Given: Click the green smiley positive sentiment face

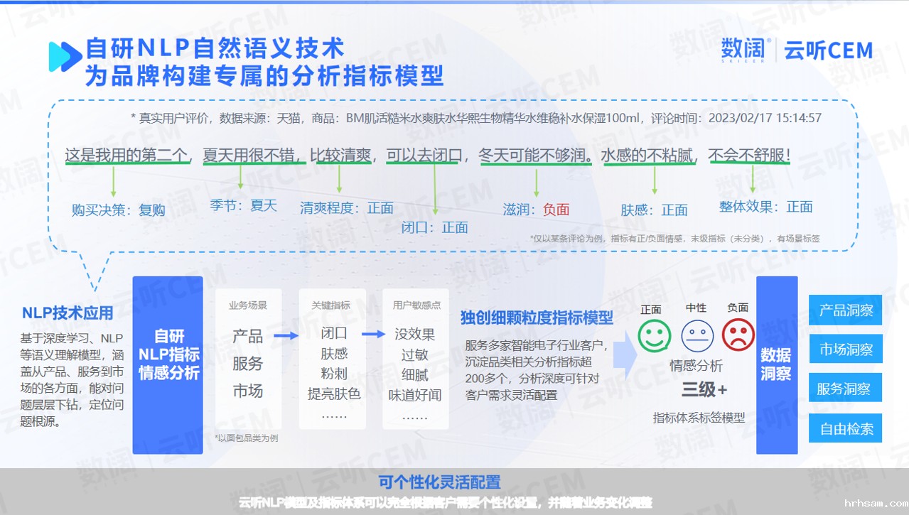Looking at the screenshot, I should pyautogui.click(x=654, y=335).
